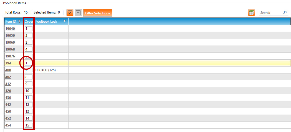
Task: Open item 19068 link
Action: click(10, 49)
